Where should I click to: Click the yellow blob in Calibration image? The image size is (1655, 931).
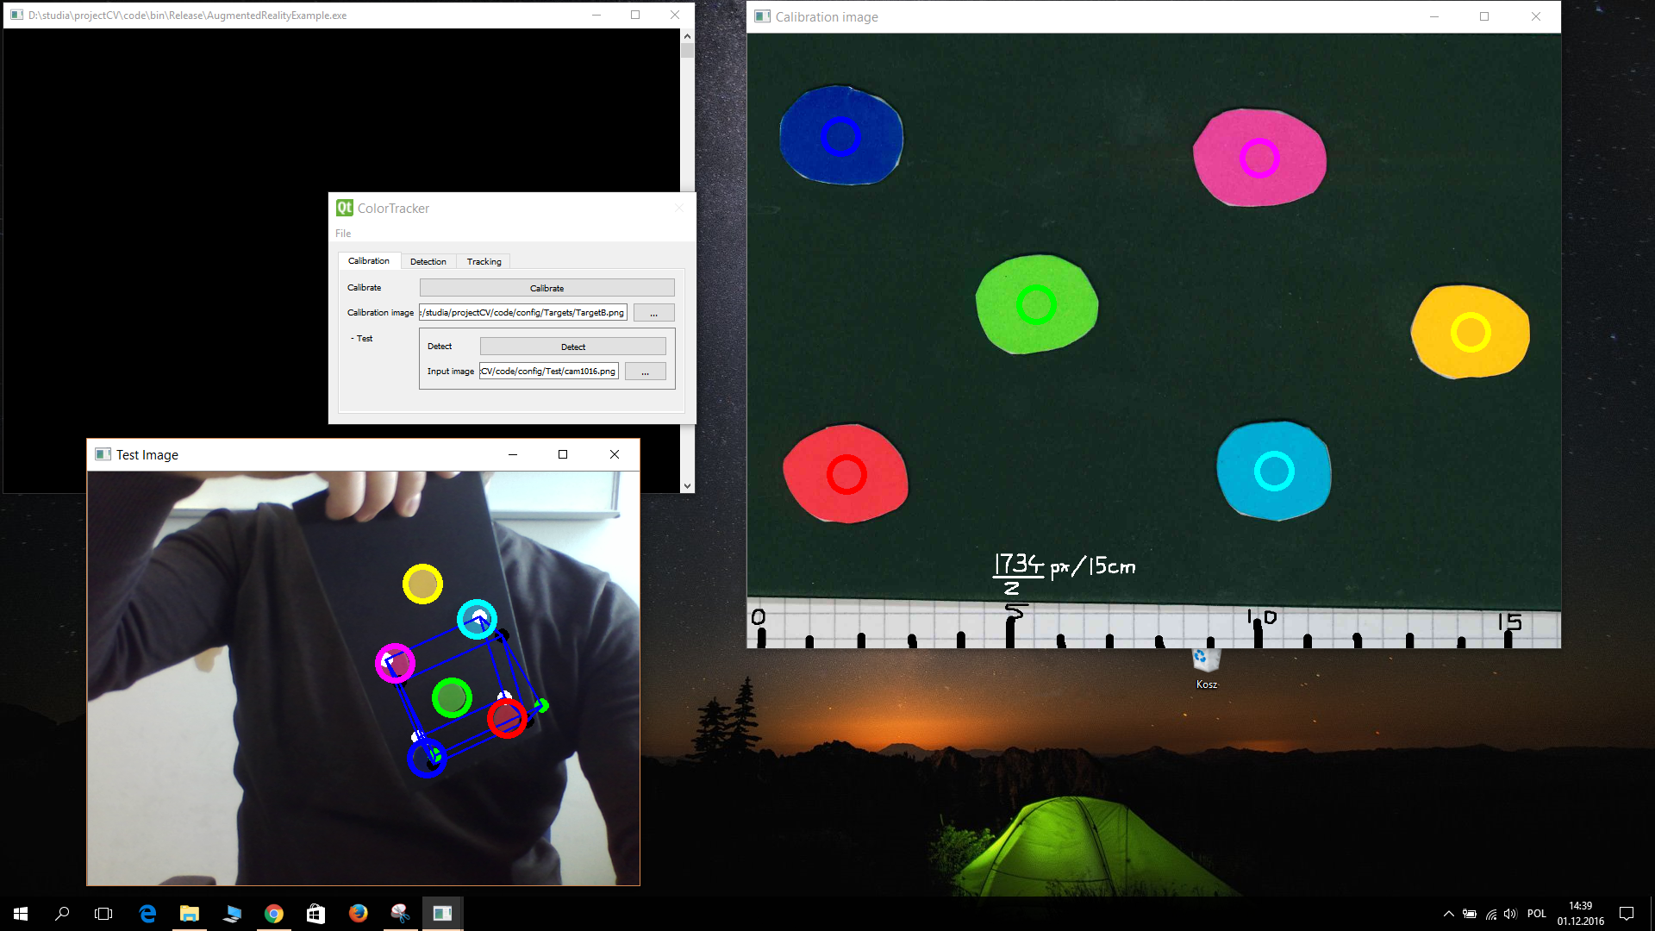1470,332
